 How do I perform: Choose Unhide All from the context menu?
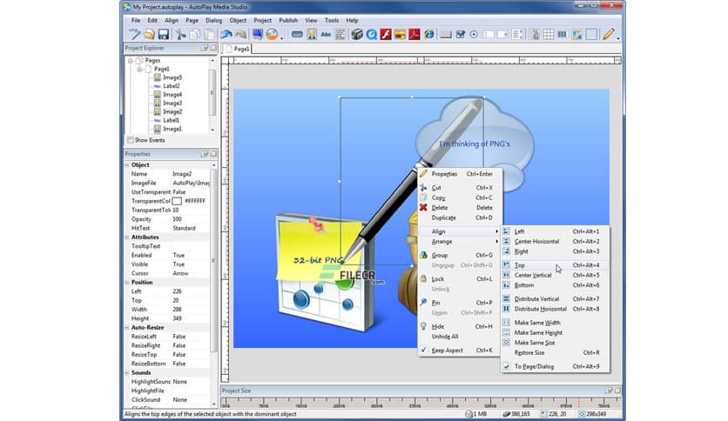[460, 337]
